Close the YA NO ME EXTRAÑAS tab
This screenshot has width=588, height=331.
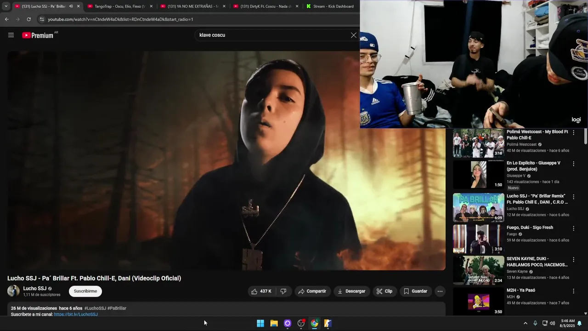tap(224, 6)
